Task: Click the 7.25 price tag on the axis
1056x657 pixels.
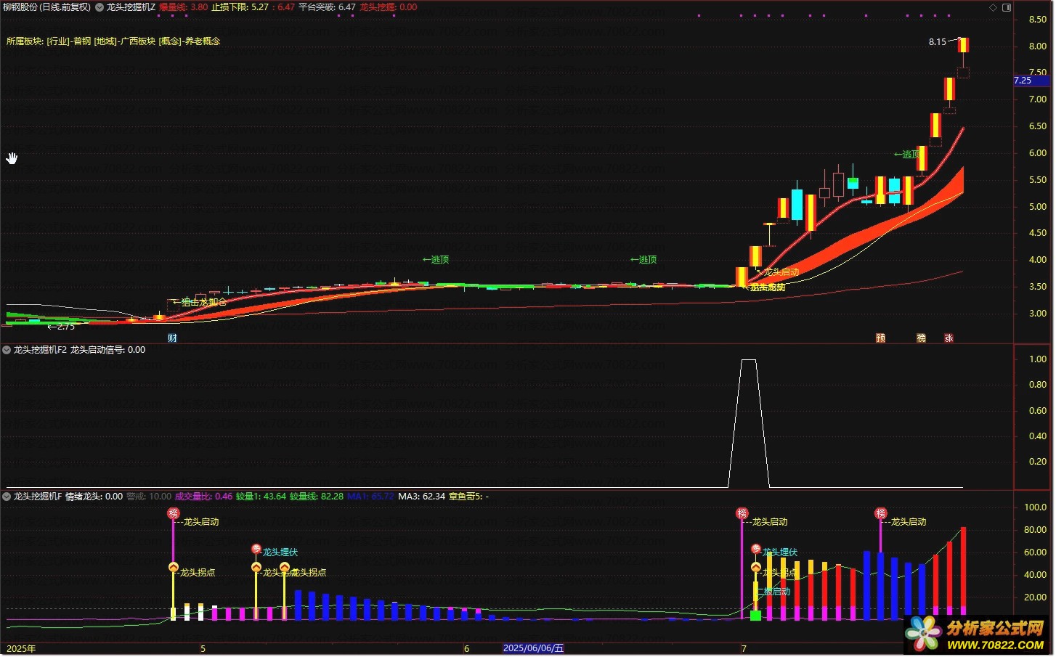Action: 1031,81
